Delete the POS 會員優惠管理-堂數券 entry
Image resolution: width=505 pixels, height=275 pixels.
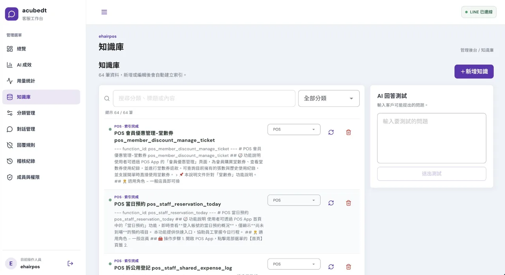point(348,132)
